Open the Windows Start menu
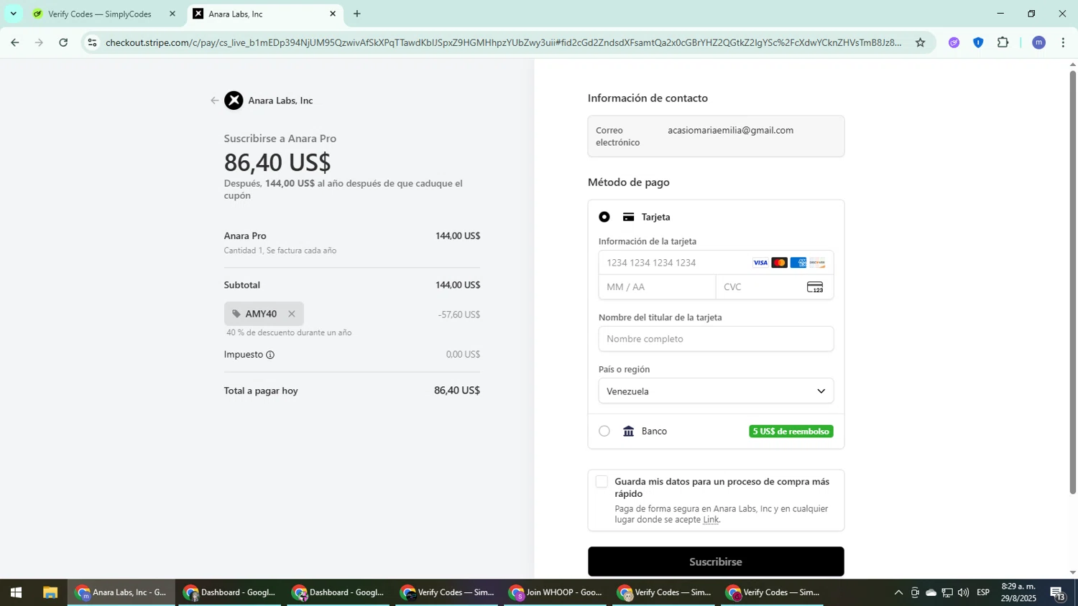Image resolution: width=1078 pixels, height=606 pixels. (x=16, y=592)
